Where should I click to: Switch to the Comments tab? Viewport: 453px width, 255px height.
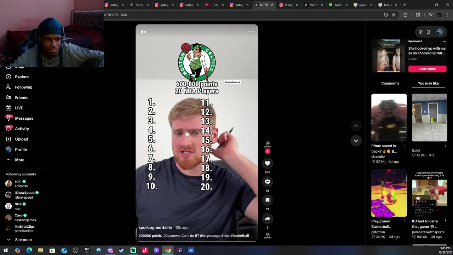pos(390,83)
